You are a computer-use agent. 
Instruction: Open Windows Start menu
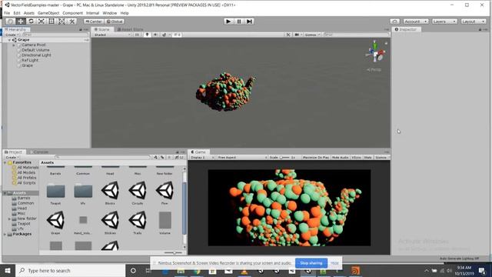tap(8, 270)
